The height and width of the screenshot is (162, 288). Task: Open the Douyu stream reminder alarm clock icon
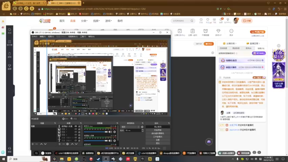click(x=206, y=32)
